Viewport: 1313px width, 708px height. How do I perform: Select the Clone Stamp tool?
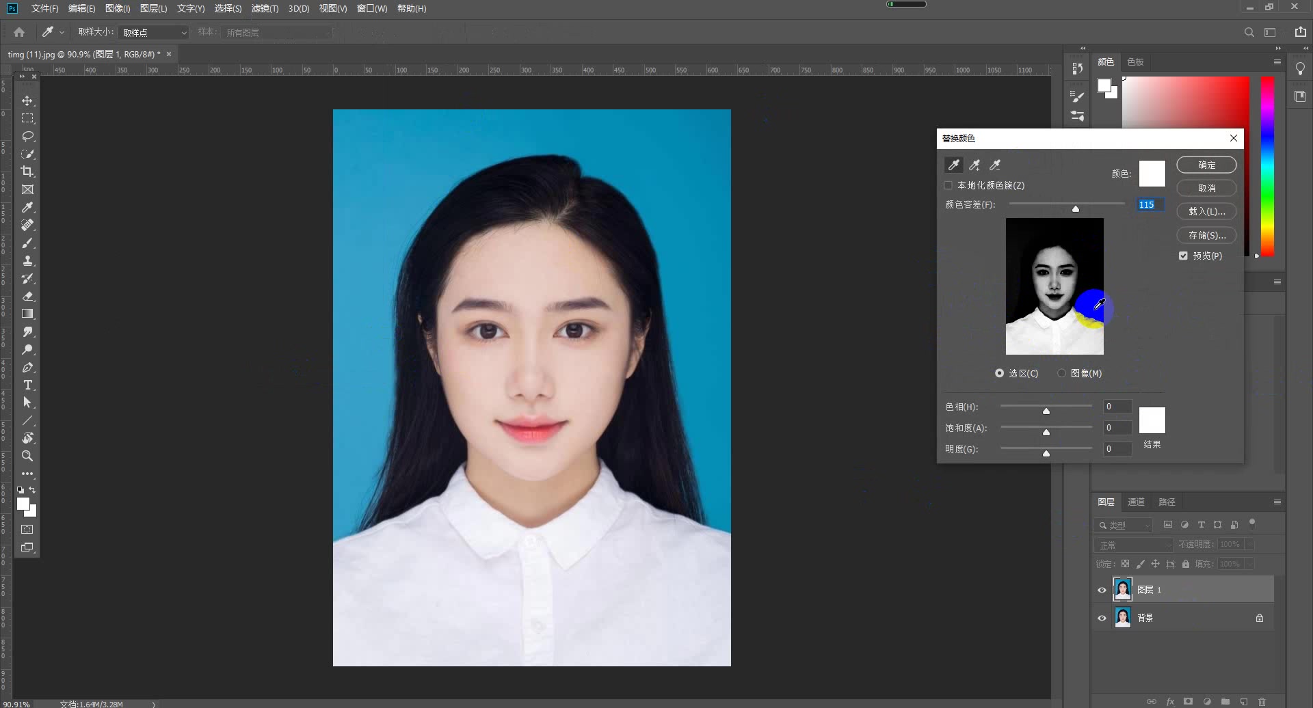click(27, 260)
